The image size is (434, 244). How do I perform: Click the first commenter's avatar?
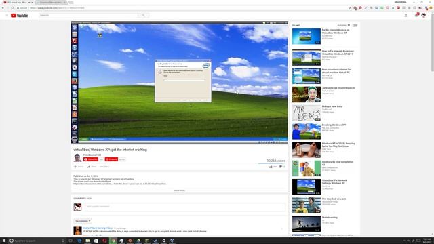(x=77, y=230)
